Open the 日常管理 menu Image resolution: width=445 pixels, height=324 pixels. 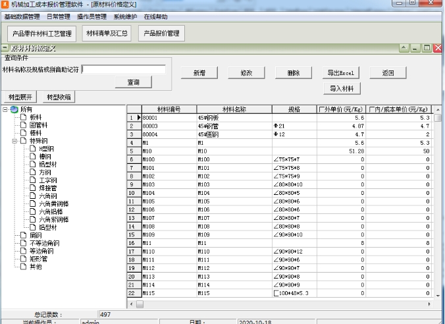[x=59, y=16]
